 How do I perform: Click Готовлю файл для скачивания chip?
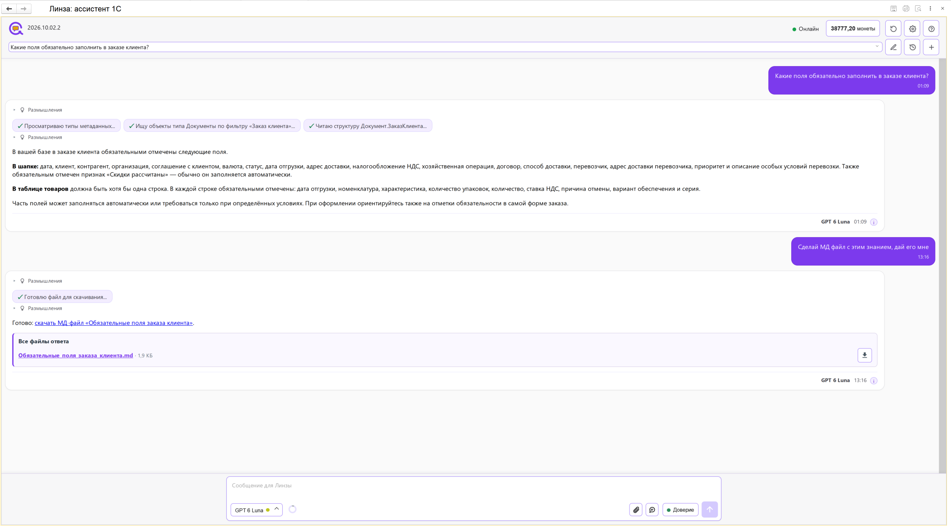click(62, 297)
